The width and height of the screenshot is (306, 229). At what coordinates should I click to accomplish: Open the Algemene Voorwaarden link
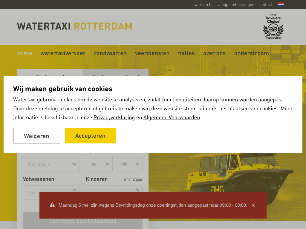(172, 117)
